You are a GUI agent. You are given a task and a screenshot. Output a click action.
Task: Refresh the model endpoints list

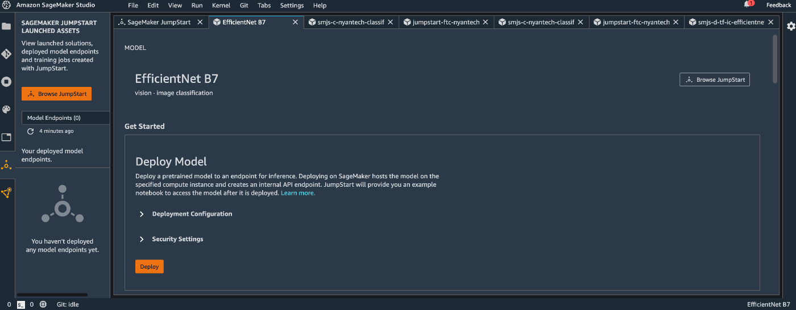[x=31, y=131]
